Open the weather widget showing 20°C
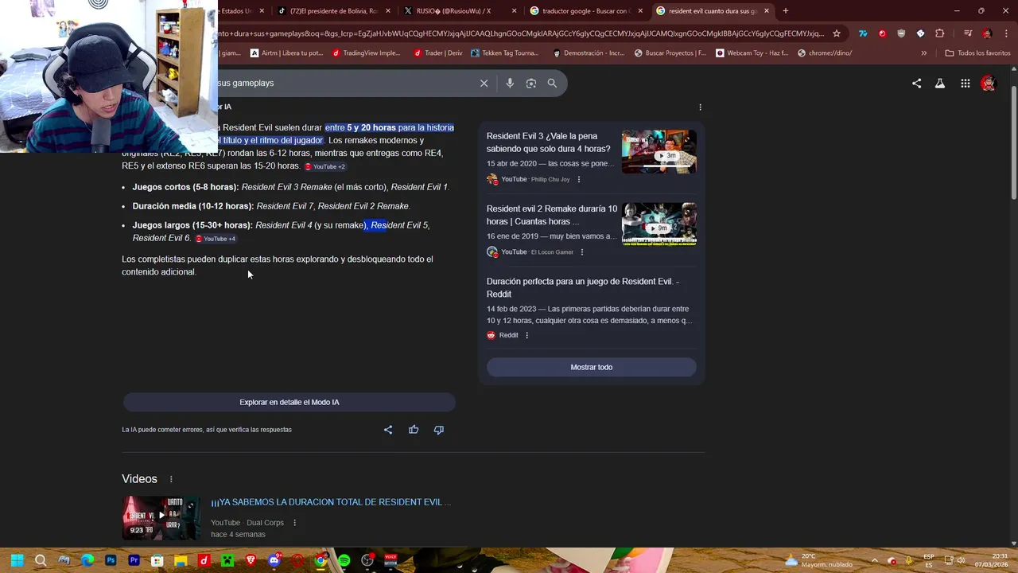 point(818,560)
